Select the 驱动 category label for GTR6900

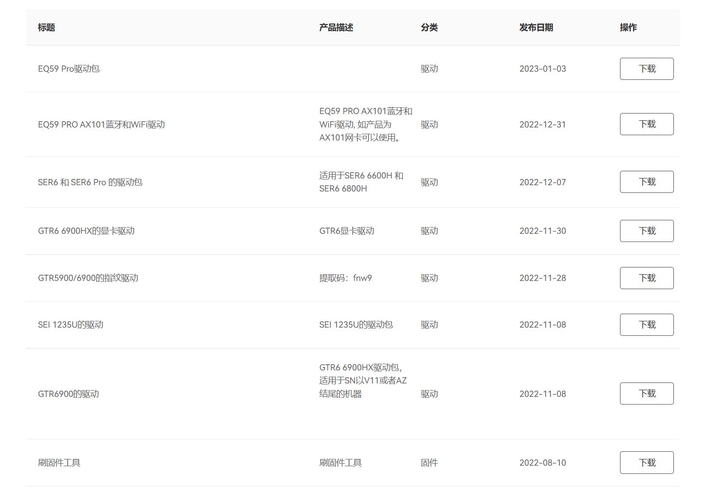pos(429,393)
